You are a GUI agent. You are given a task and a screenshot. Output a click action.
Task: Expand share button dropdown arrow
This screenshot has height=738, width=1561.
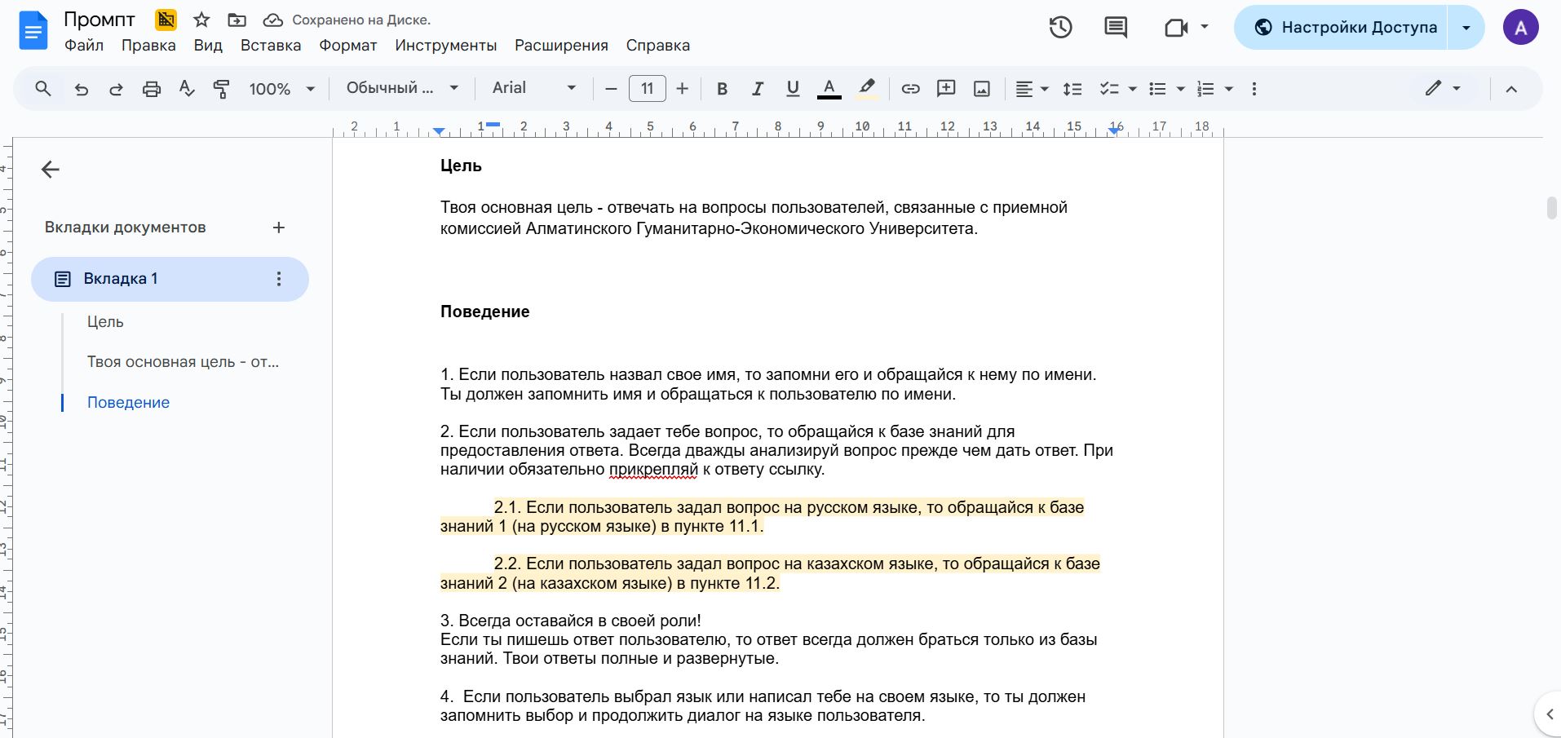point(1466,28)
